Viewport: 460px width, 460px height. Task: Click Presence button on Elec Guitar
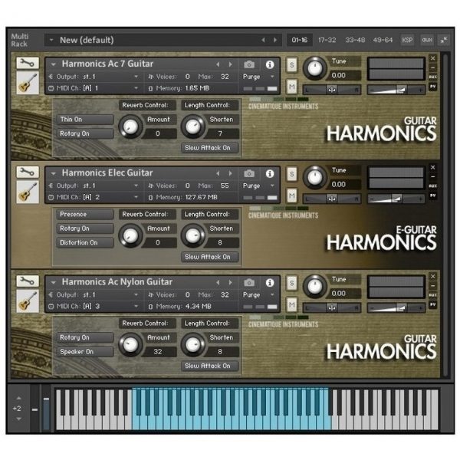pos(85,214)
